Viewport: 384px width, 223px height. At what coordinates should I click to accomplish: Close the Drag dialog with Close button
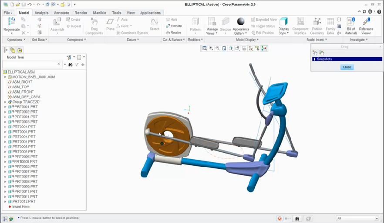click(x=347, y=67)
